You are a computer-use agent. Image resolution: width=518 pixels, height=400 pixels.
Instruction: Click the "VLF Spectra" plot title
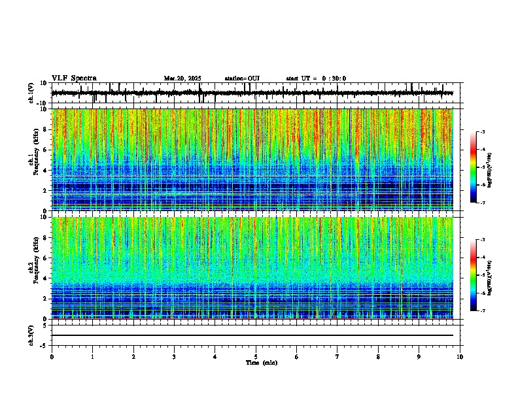(x=74, y=78)
